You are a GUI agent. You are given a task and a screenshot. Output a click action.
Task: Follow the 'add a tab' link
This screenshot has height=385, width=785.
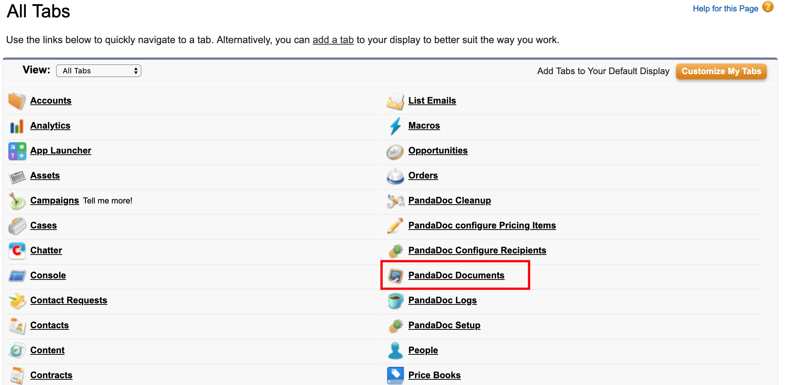click(x=333, y=40)
